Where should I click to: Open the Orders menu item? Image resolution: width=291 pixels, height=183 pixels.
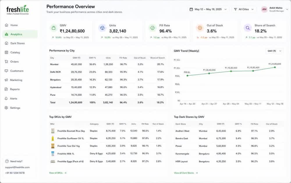pyautogui.click(x=20, y=62)
